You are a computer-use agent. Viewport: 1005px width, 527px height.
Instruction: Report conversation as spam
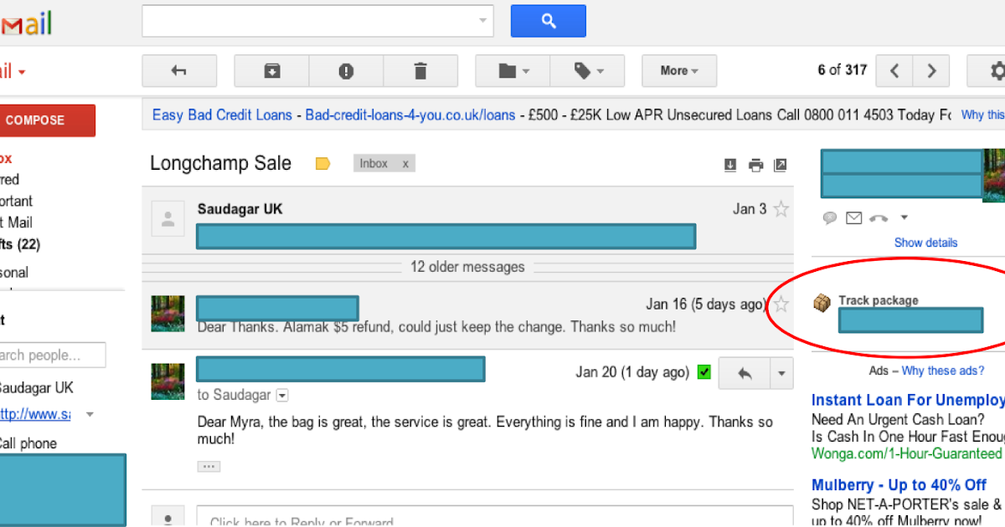(x=346, y=71)
